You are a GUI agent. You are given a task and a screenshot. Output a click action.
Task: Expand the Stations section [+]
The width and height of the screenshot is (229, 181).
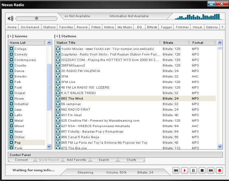click(x=57, y=36)
